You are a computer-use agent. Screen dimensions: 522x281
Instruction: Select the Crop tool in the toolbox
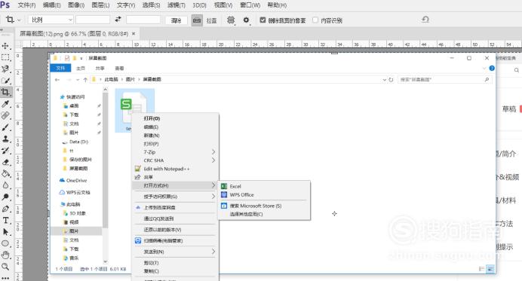[5, 92]
